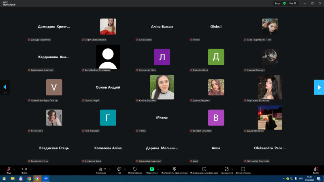The height and width of the screenshot is (182, 324).
Task: Open the Чат chat panel
Action: pyautogui.click(x=119, y=169)
